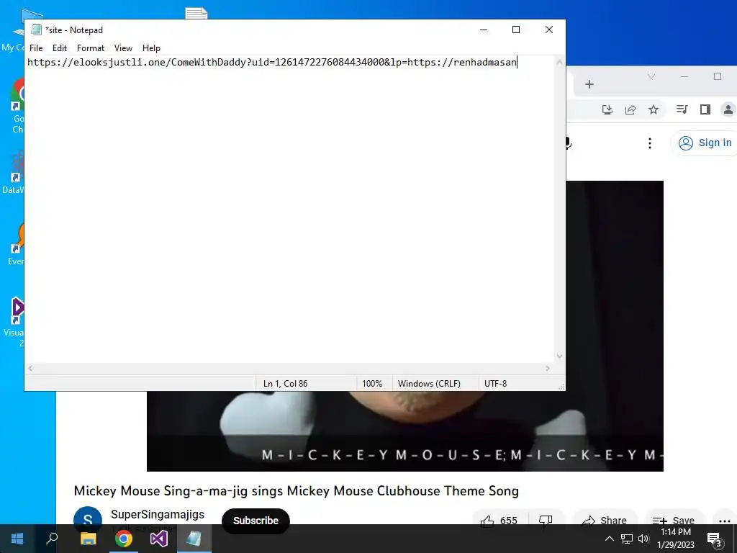Click the 'Ln 1, Col 86' status entry
Viewport: 737px width, 553px height.
[285, 384]
